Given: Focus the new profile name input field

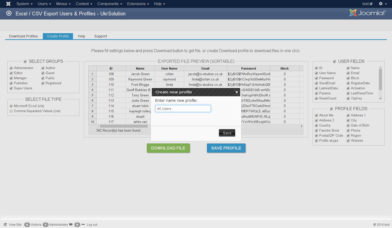Looking at the screenshot, I should [x=183, y=109].
